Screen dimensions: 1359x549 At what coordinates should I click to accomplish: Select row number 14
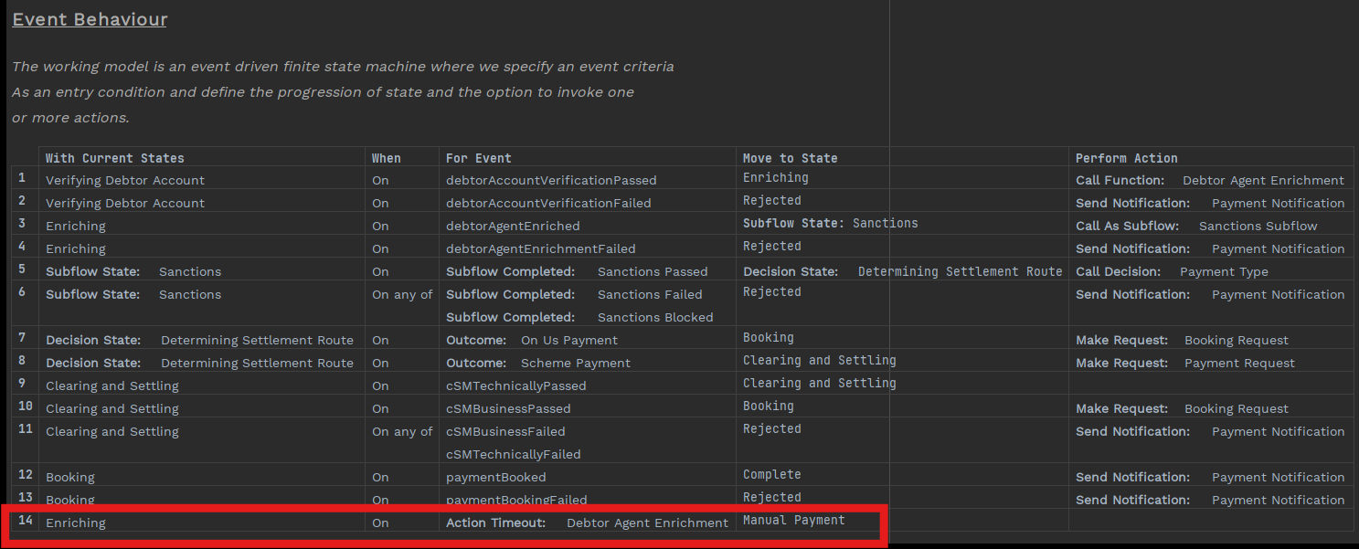click(26, 521)
